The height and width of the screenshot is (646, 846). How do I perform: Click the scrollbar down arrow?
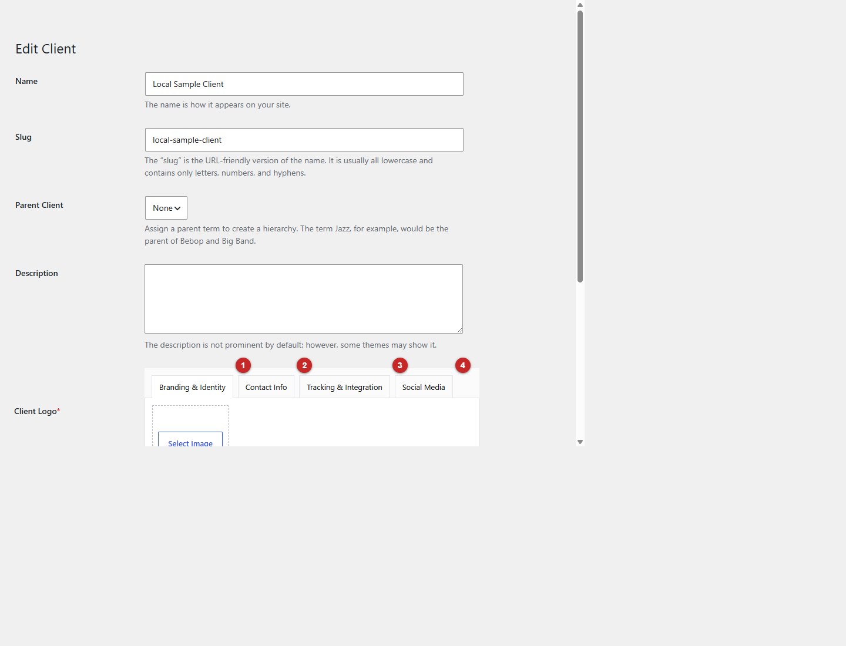click(x=580, y=442)
